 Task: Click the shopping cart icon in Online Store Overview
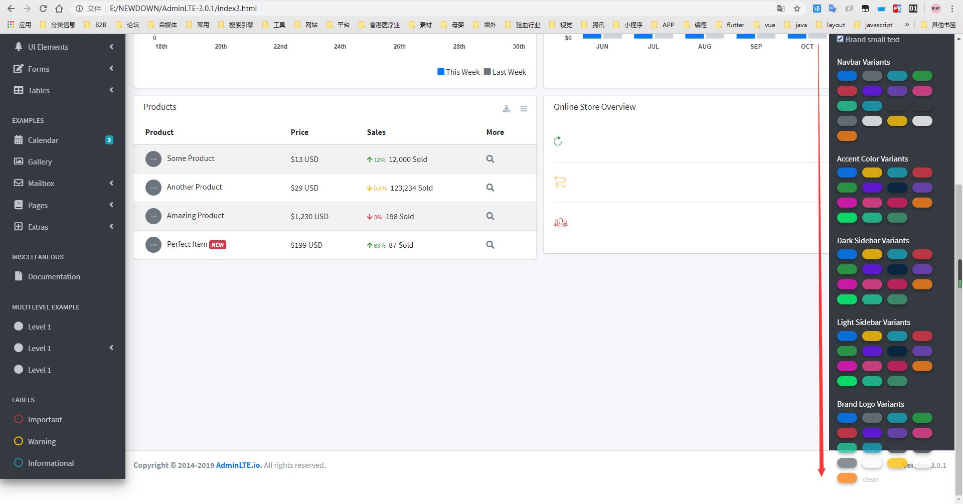point(560,182)
